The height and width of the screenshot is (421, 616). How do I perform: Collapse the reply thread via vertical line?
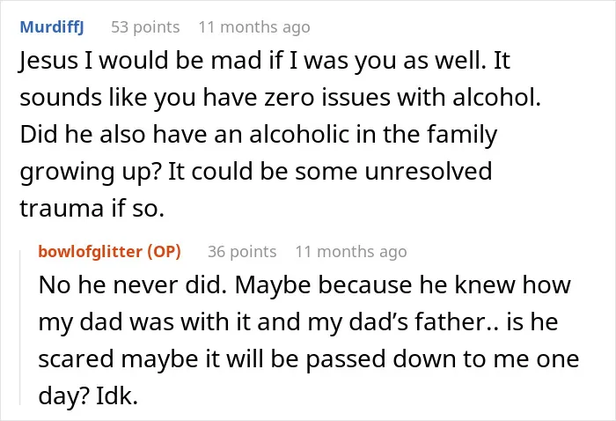(x=20, y=328)
